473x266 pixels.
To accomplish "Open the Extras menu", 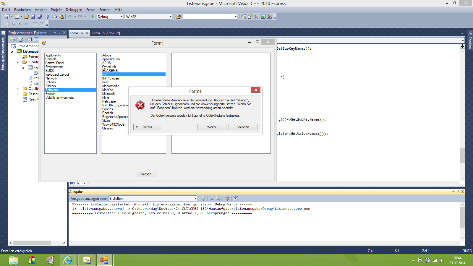I will coord(91,10).
